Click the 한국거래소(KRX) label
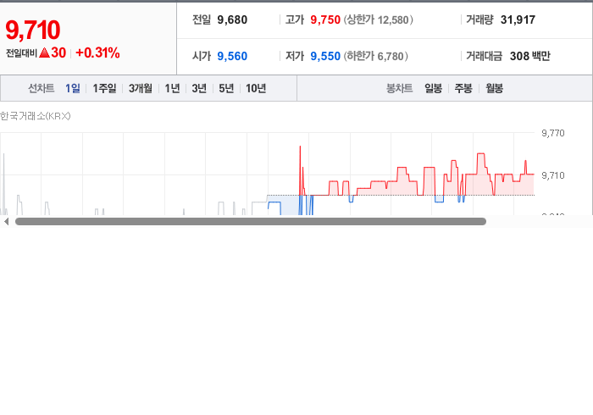Screen dimensions: 593x415 coord(36,116)
